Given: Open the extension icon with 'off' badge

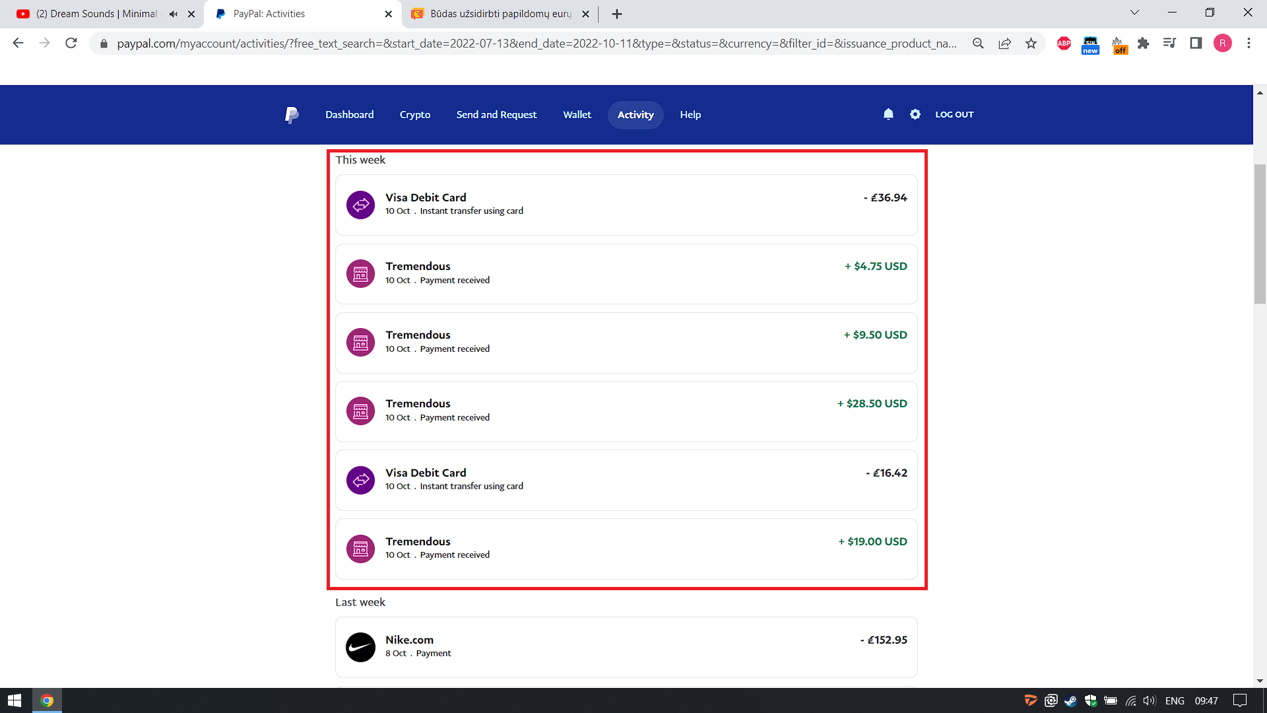Looking at the screenshot, I should pyautogui.click(x=1120, y=45).
